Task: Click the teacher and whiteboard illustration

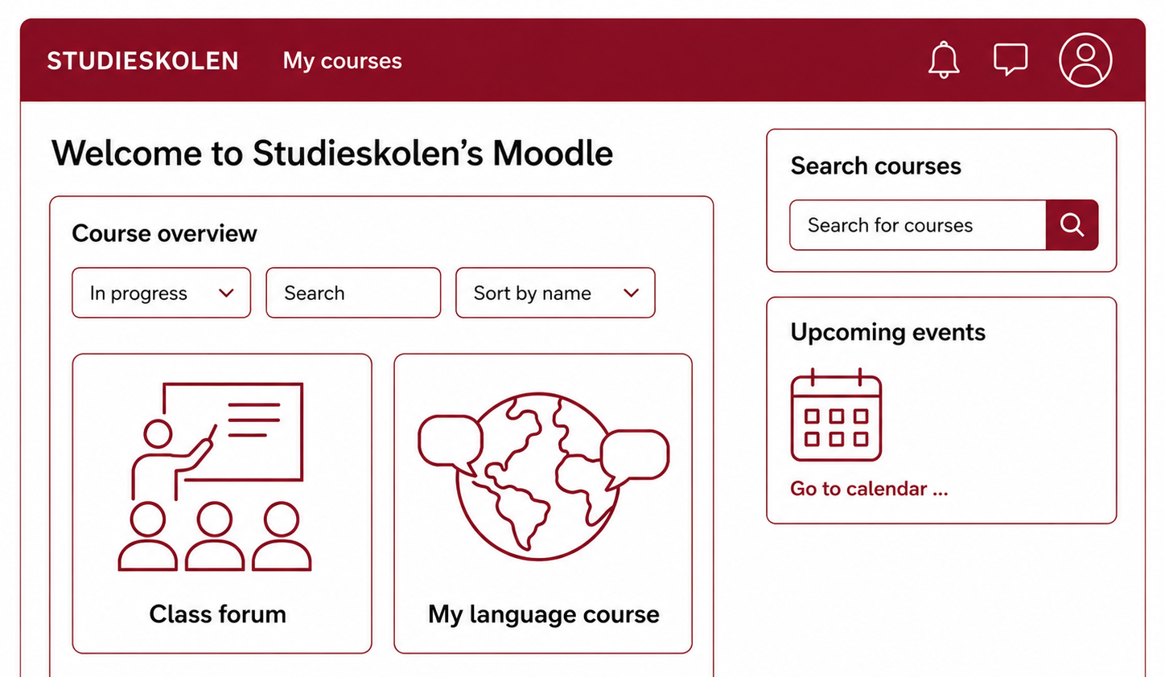Action: 215,477
